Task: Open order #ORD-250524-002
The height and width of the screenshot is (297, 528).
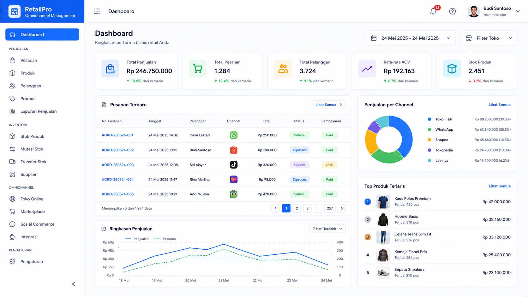Action: coord(117,150)
